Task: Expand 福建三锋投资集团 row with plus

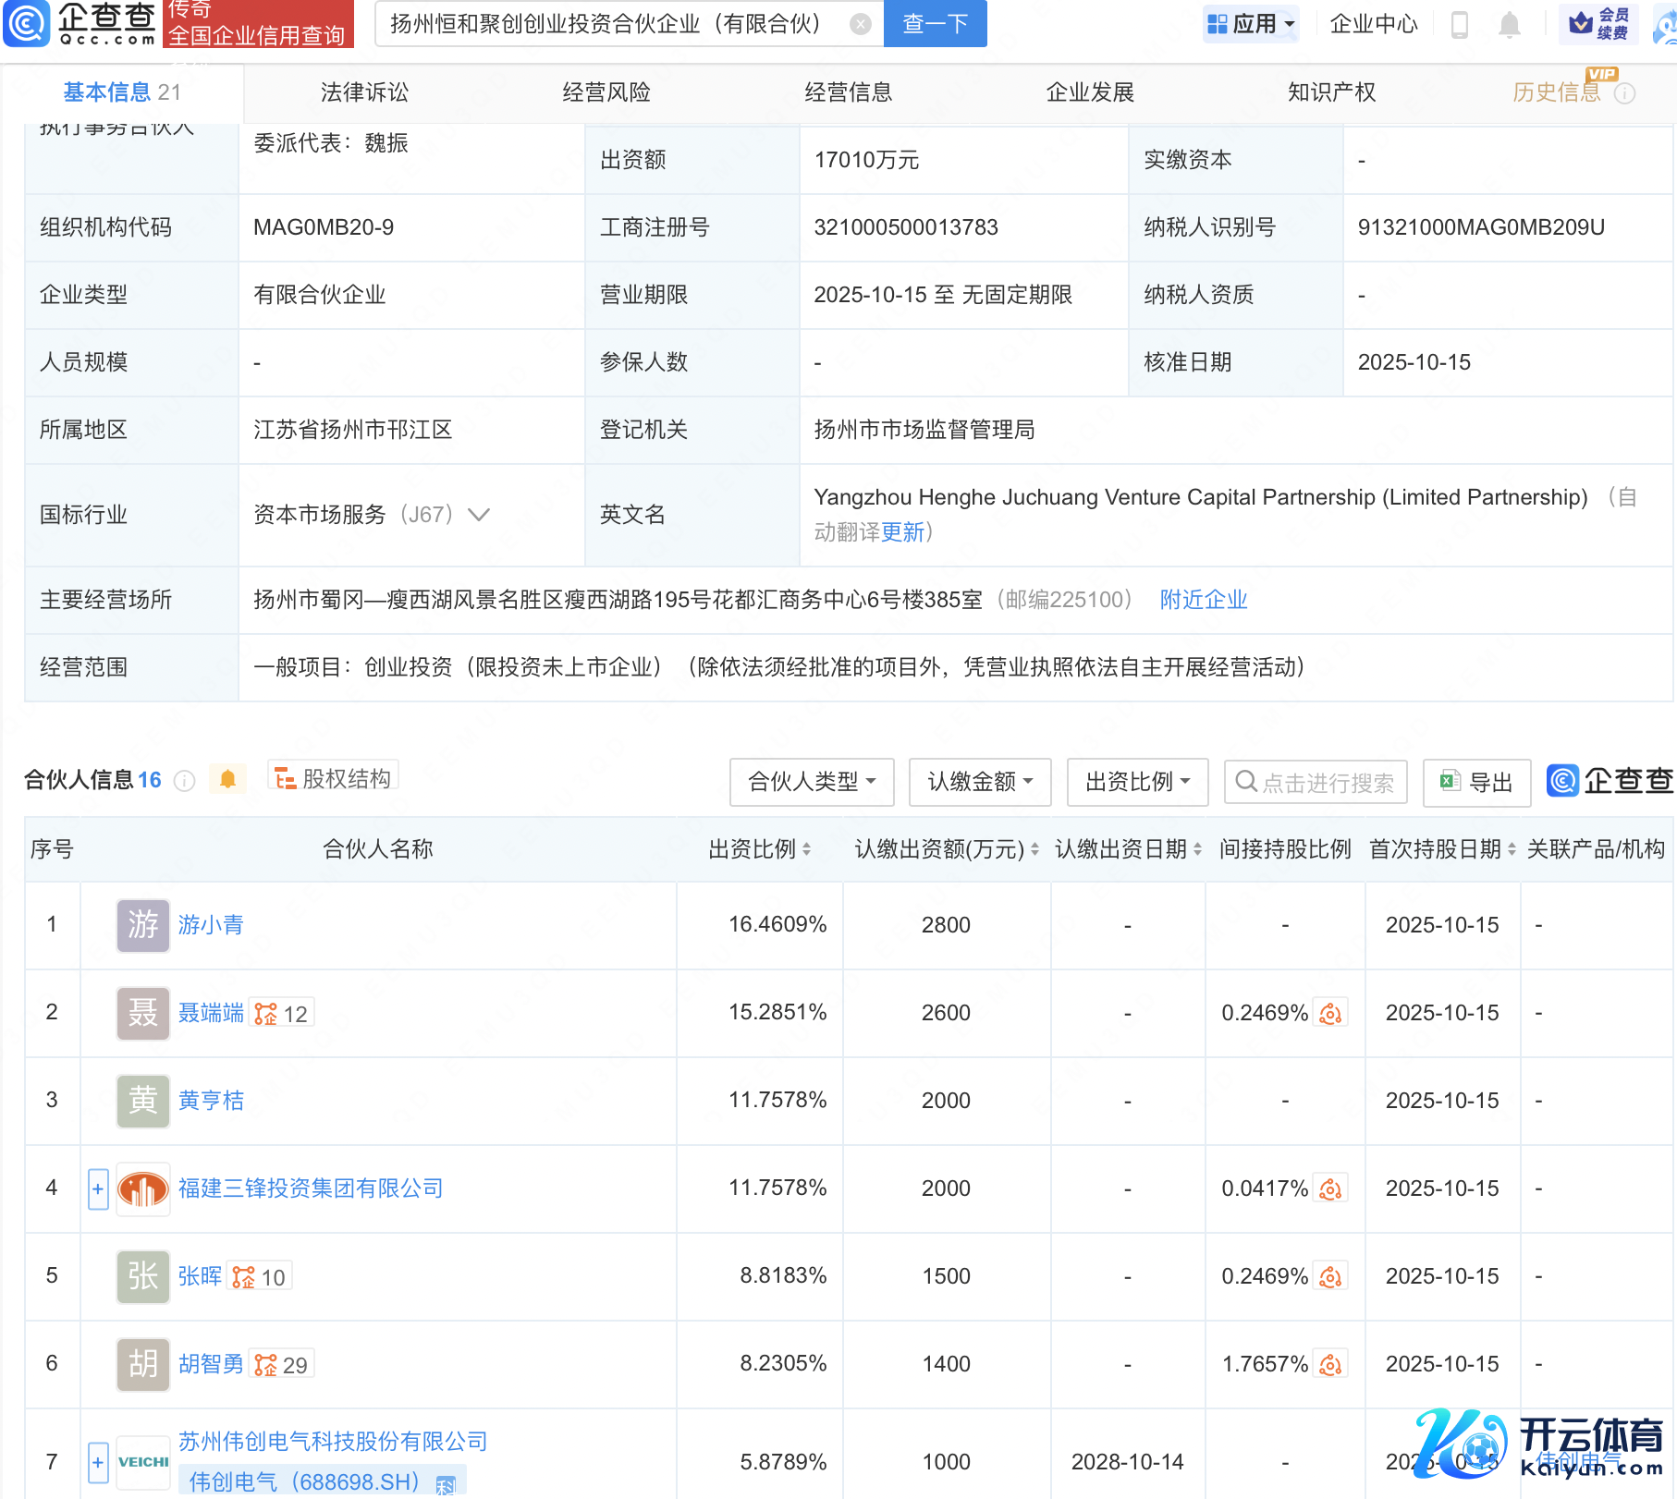Action: 98,1189
